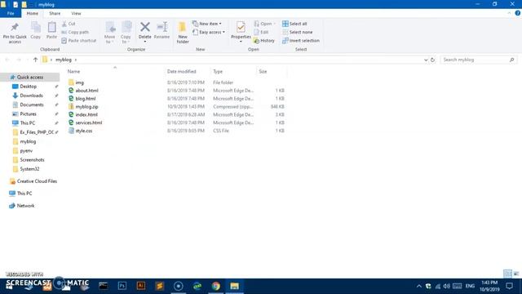This screenshot has width=522, height=294.
Task: Click Copy path command
Action: pos(75,32)
